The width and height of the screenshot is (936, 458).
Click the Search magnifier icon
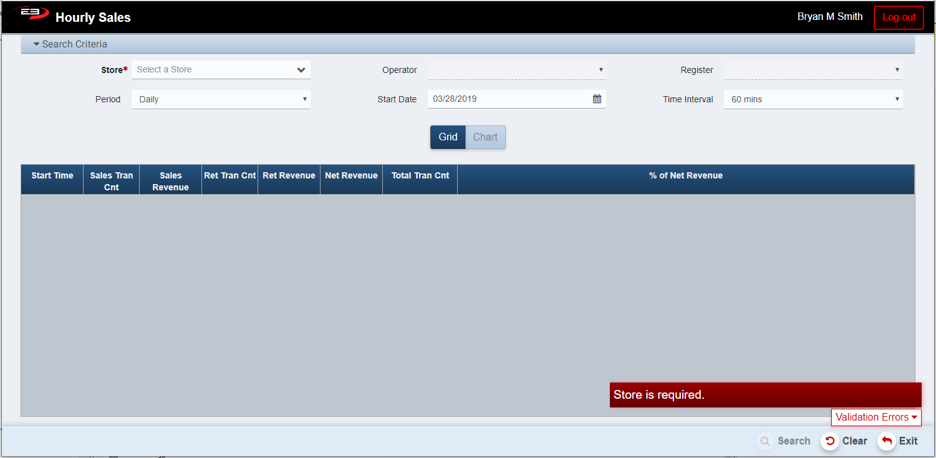pyautogui.click(x=765, y=441)
